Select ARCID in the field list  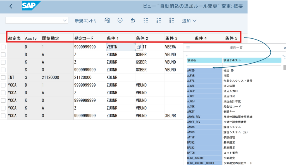click(204, 70)
